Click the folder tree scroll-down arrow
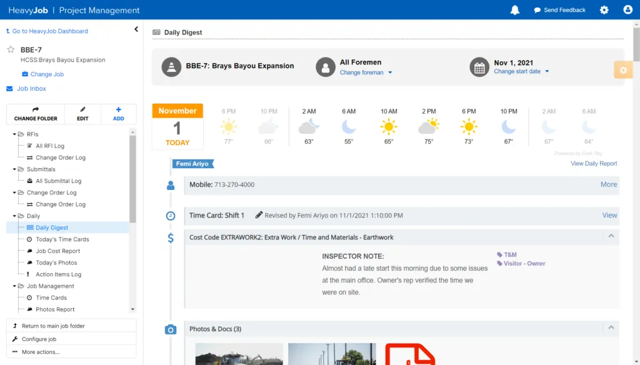This screenshot has width=640, height=365. 132,309
